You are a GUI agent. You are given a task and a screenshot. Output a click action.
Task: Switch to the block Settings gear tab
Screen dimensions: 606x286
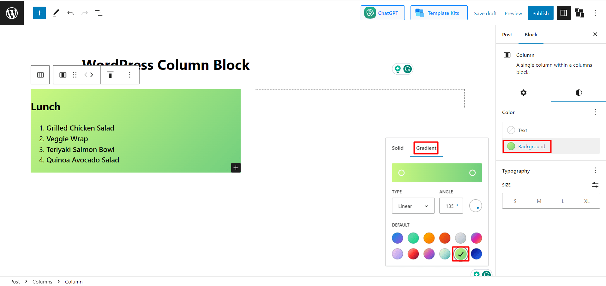pos(523,93)
